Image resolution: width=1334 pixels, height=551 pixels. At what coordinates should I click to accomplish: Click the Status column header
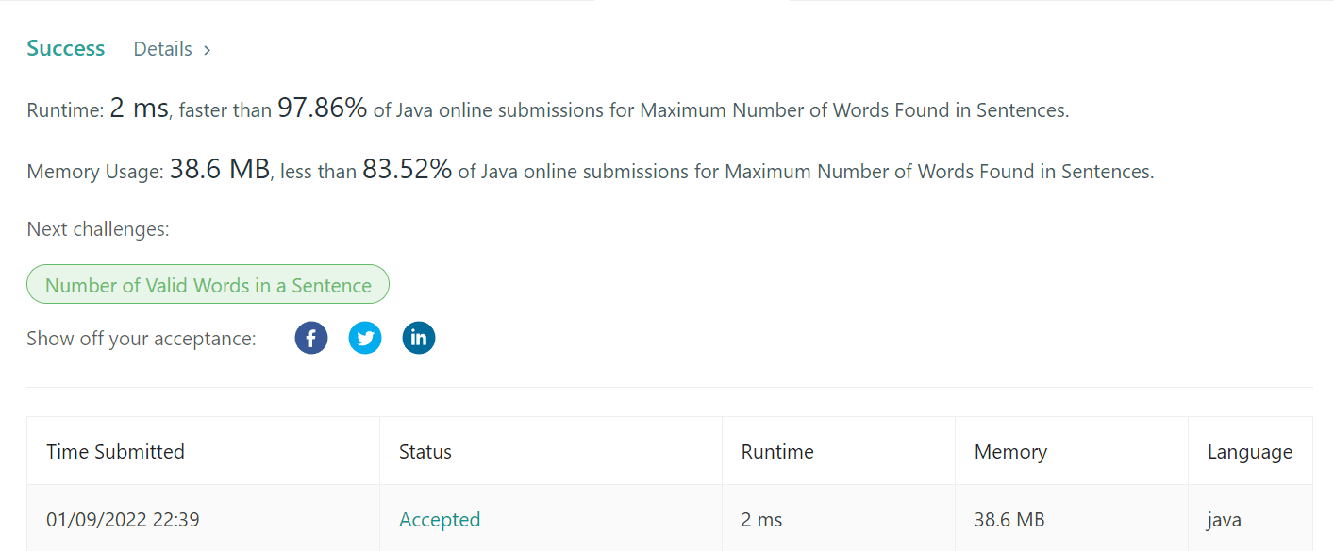click(425, 451)
